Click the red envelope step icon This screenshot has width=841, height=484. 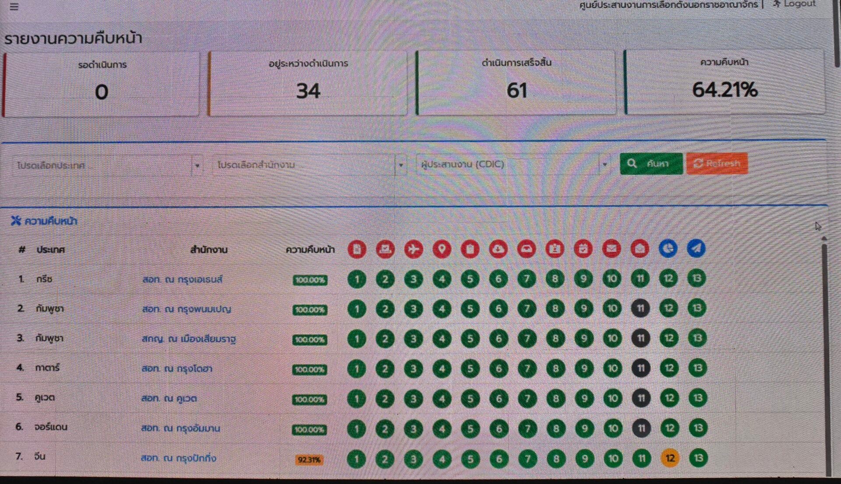611,249
